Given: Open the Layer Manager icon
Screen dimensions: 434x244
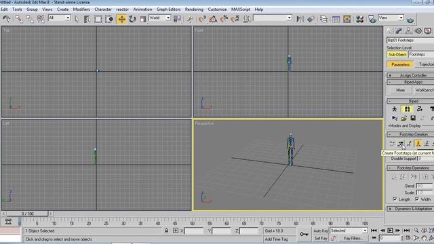Looking at the screenshot, I should click(323, 19).
